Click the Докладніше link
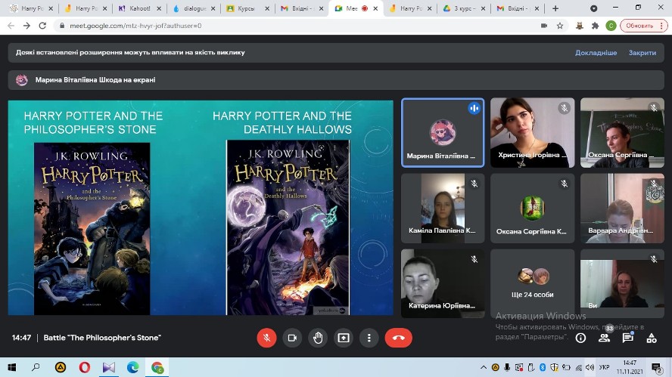Viewport: 672px width, 377px height. [x=596, y=53]
